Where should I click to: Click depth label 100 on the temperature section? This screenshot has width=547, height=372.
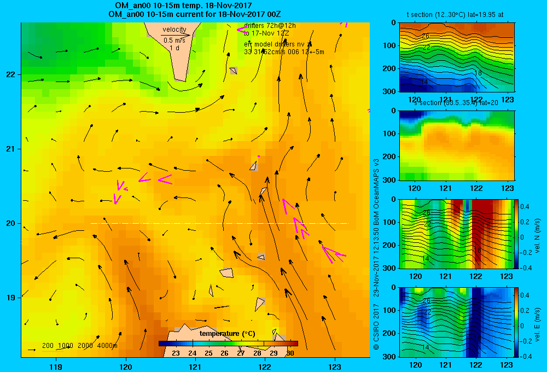click(x=389, y=45)
